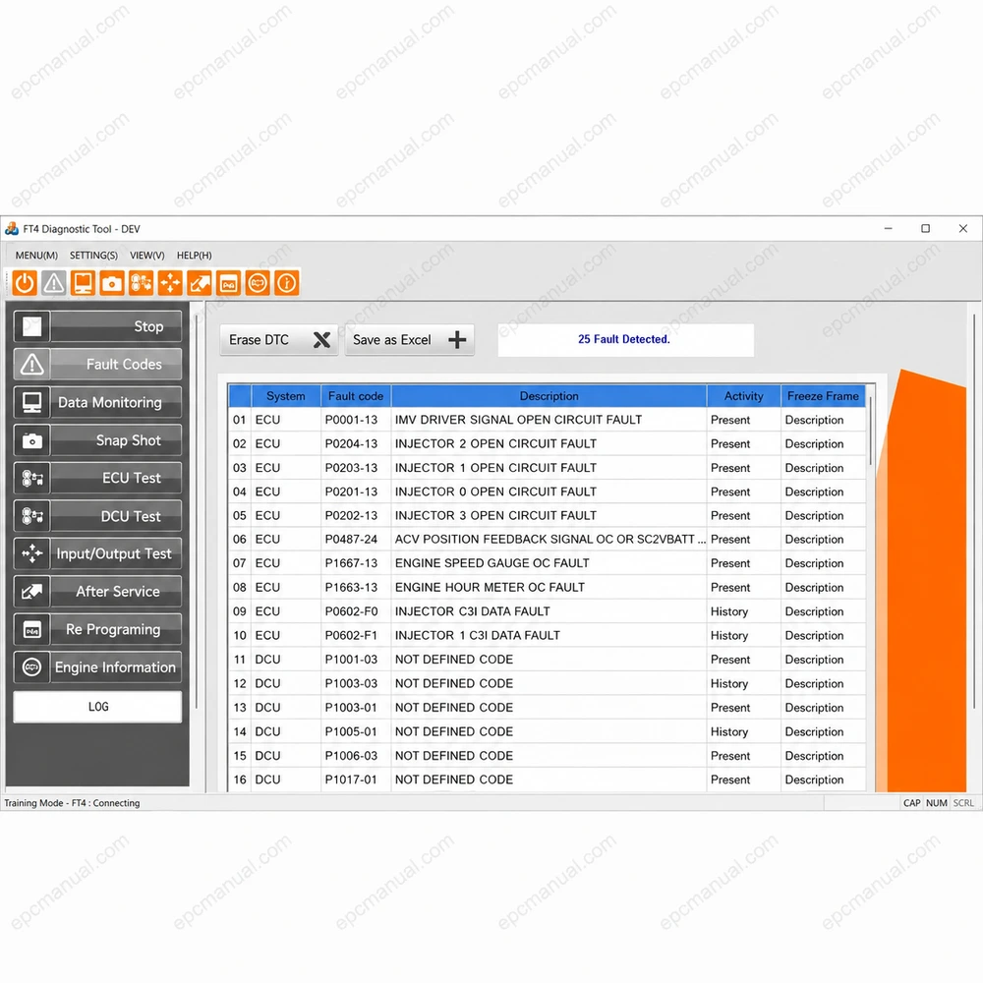The image size is (983, 983).
Task: Click the Description column header
Action: [549, 396]
